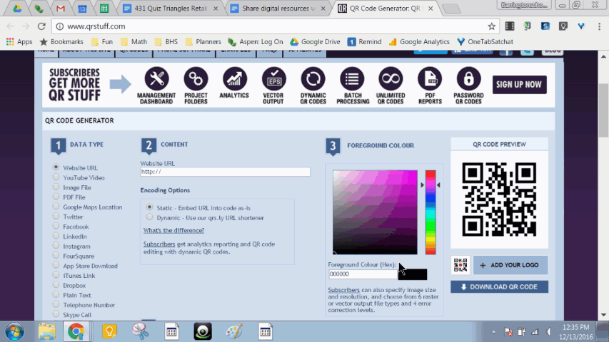Screen dimensions: 609x342
Task: Open the Google Drive pinned tab
Action: point(17,8)
